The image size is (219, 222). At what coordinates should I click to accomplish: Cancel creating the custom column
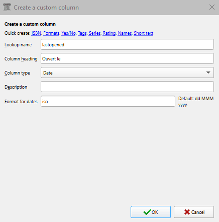[x=194, y=212]
